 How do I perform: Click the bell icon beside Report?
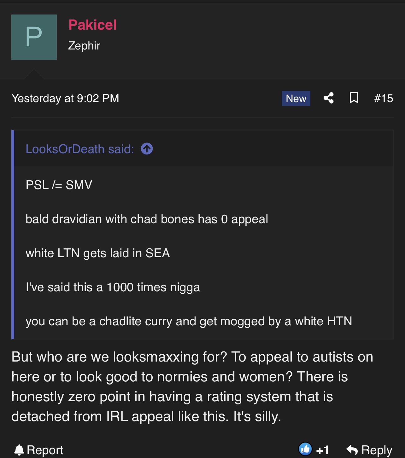[19, 450]
